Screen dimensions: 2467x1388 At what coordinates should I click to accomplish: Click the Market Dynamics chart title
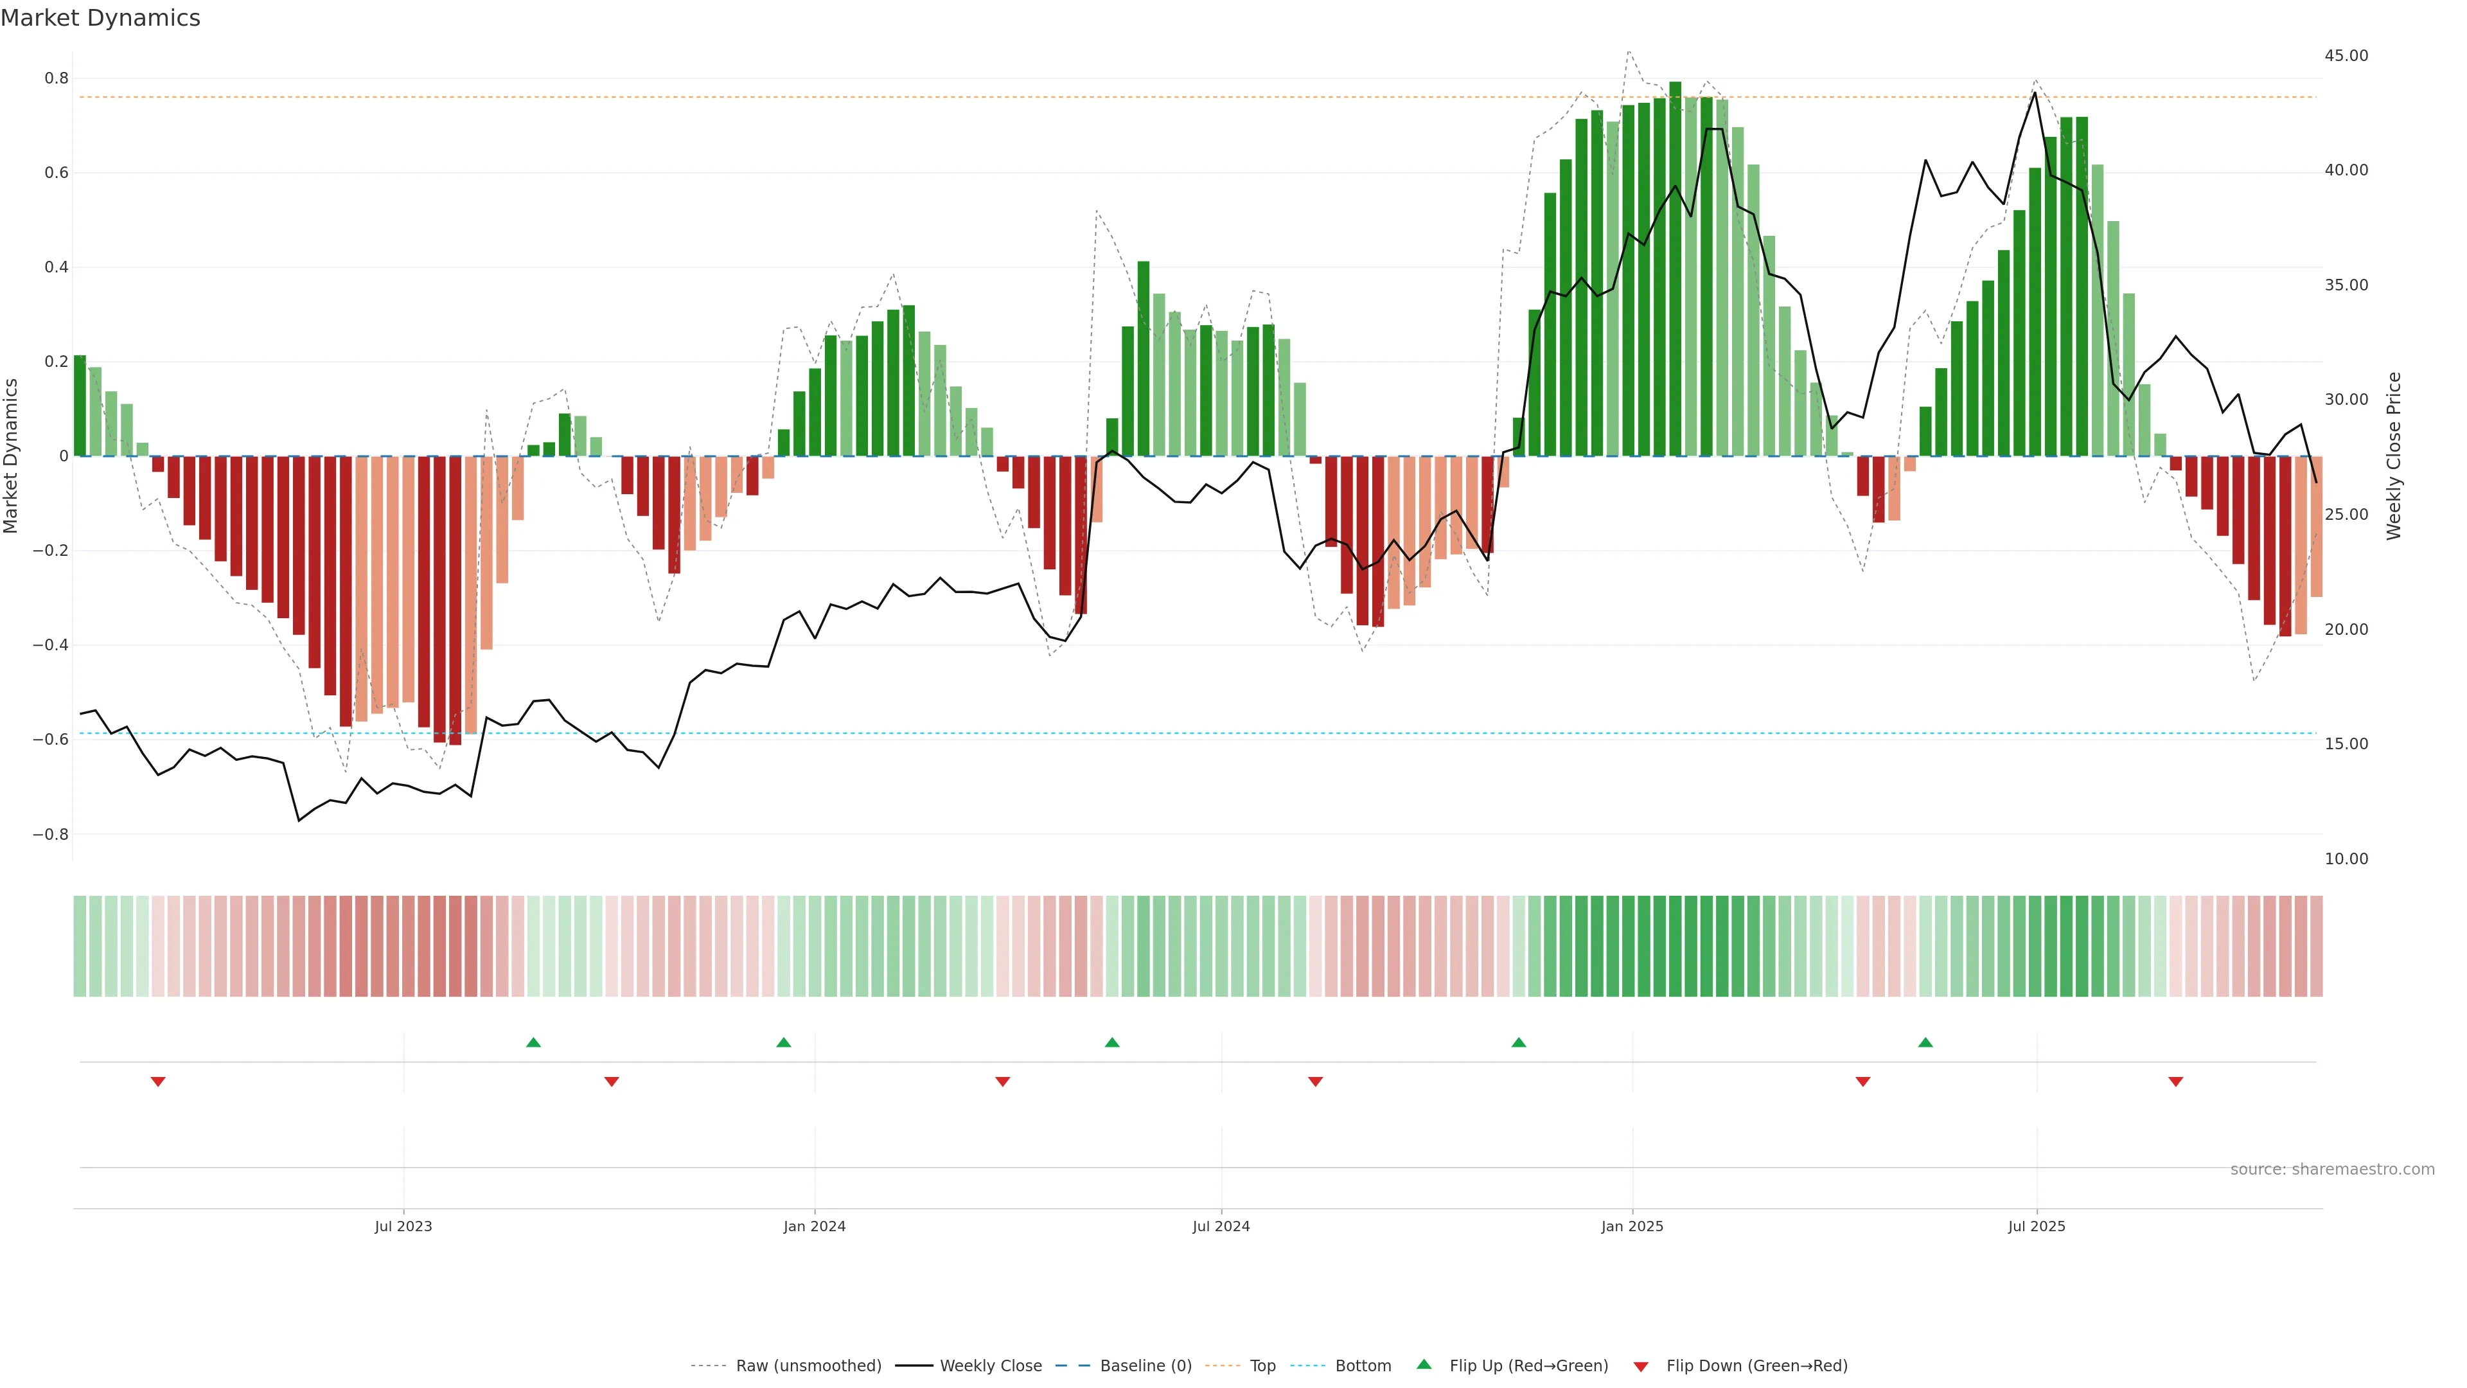[x=101, y=18]
